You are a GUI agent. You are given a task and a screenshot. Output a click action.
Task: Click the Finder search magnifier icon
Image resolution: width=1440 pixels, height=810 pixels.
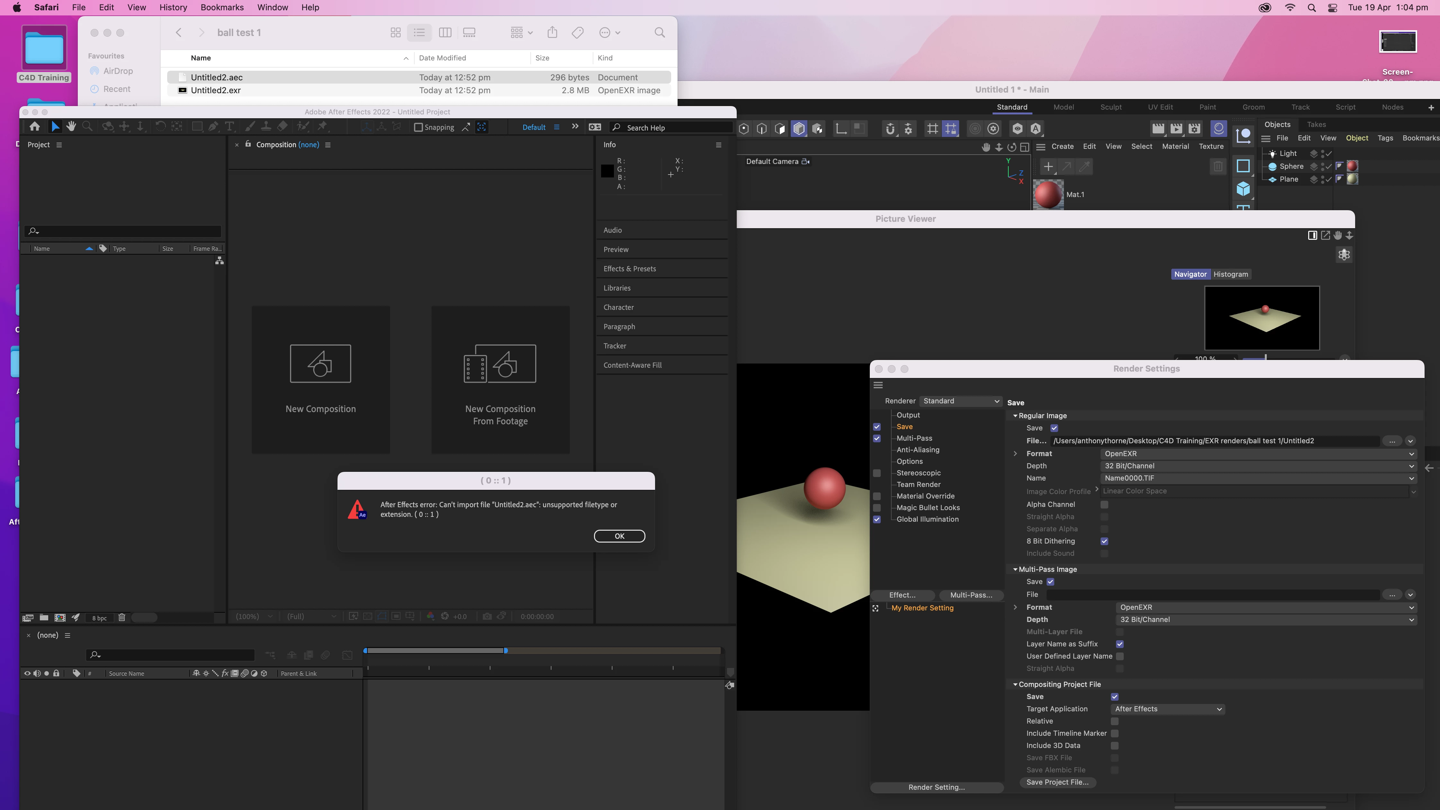(660, 33)
